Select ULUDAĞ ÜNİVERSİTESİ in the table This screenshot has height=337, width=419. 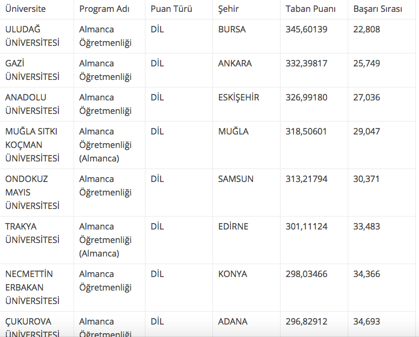coord(32,36)
